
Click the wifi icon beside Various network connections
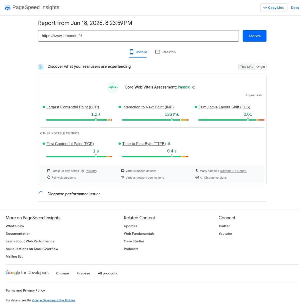[x=123, y=177]
